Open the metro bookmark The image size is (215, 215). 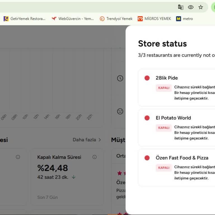click(x=184, y=19)
